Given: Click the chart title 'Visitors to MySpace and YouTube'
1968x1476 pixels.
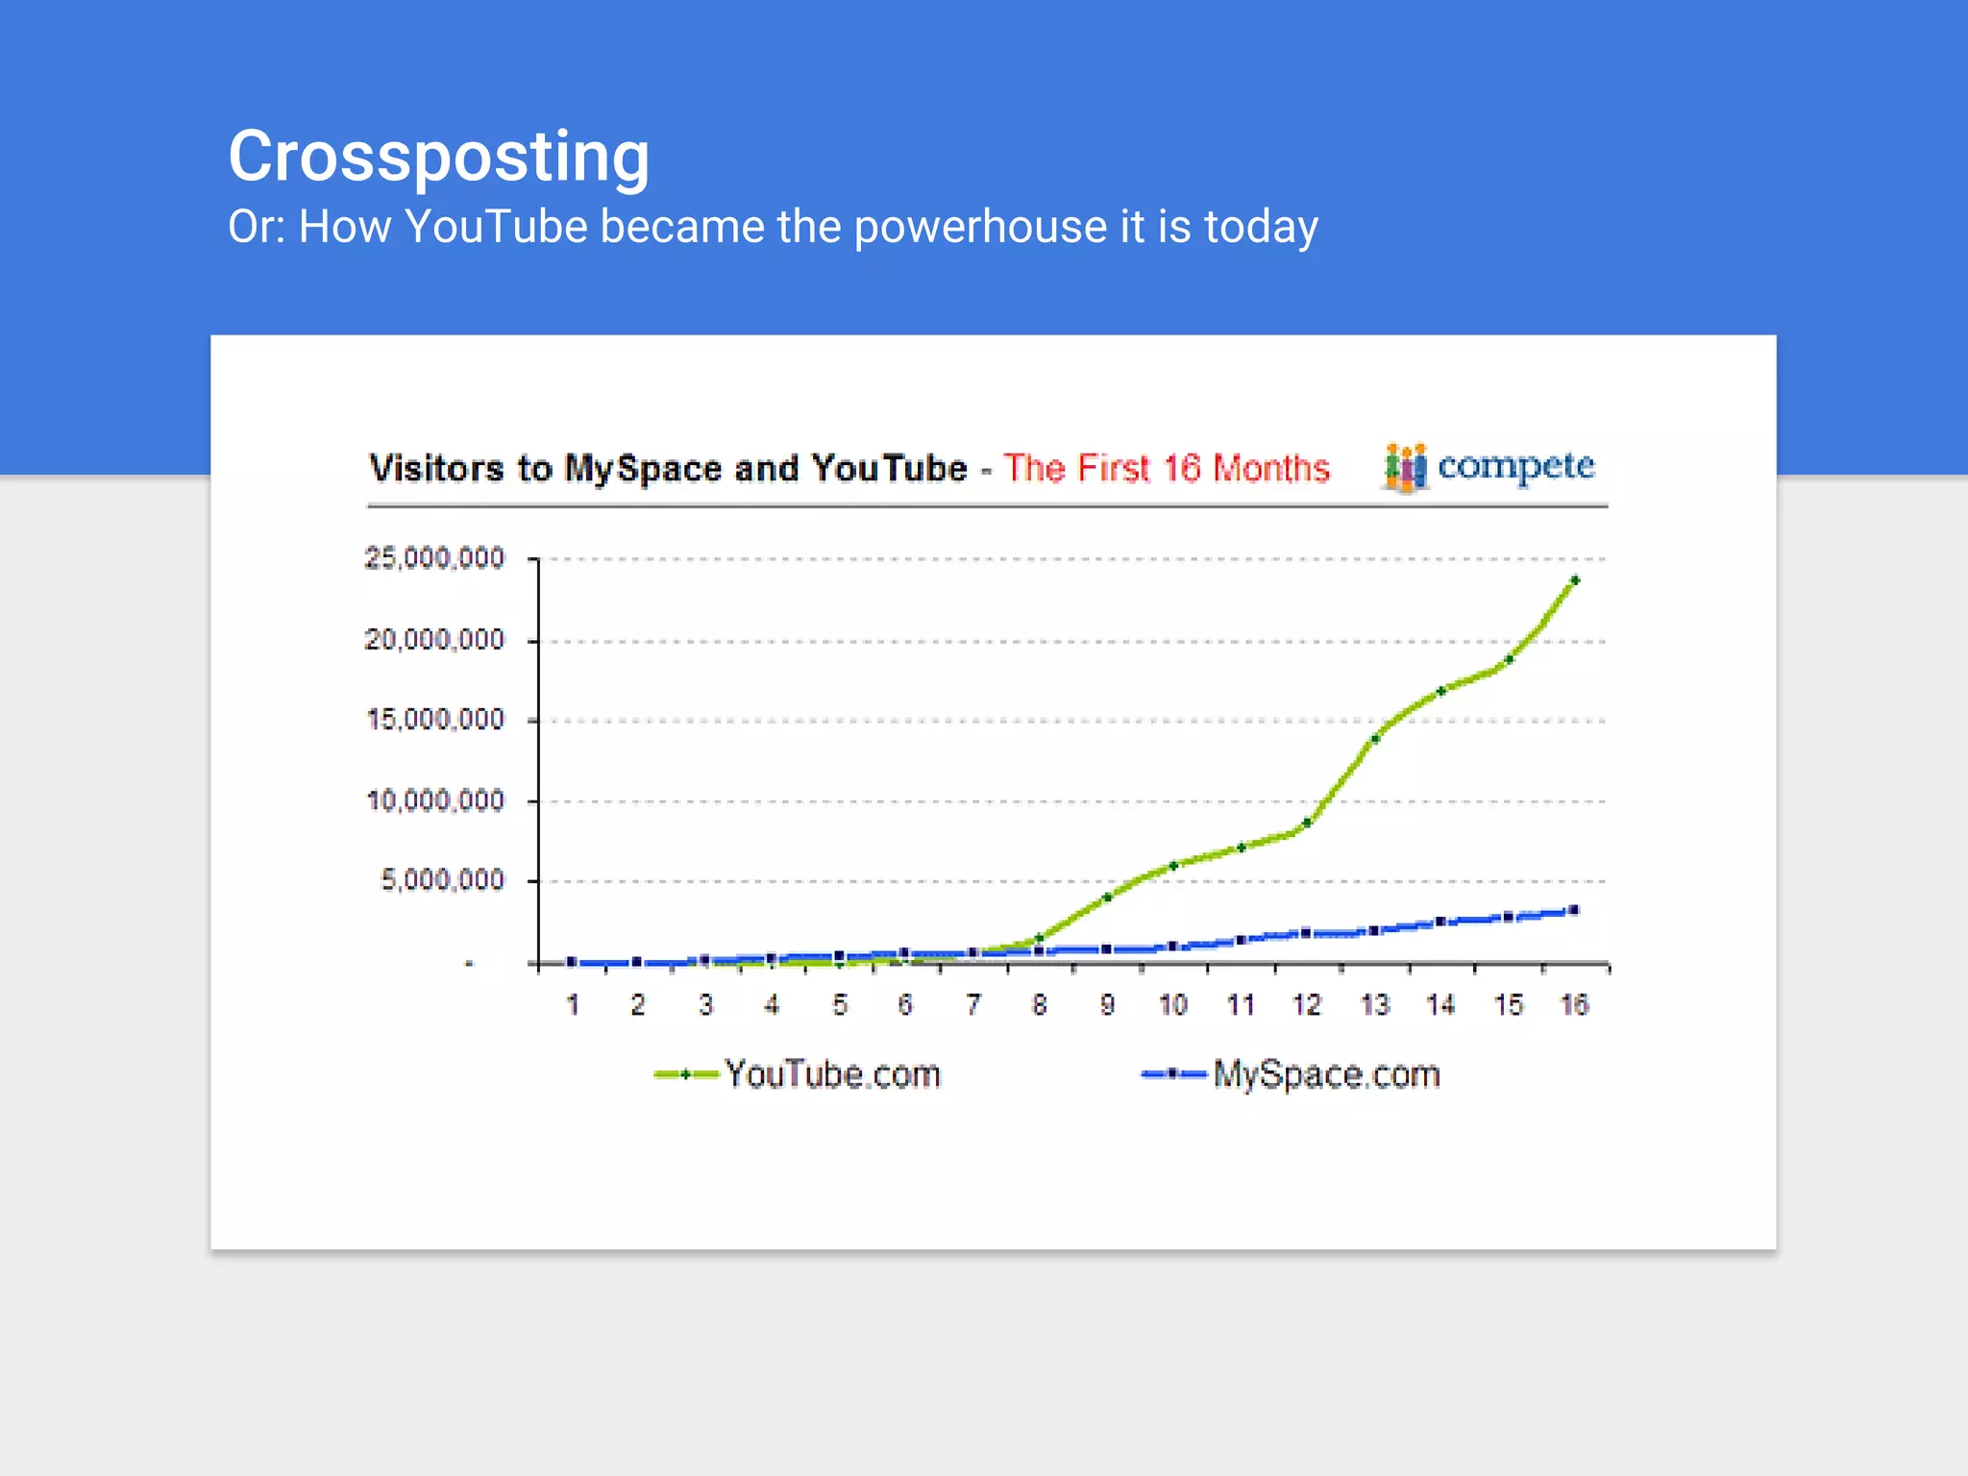Looking at the screenshot, I should click(x=668, y=469).
